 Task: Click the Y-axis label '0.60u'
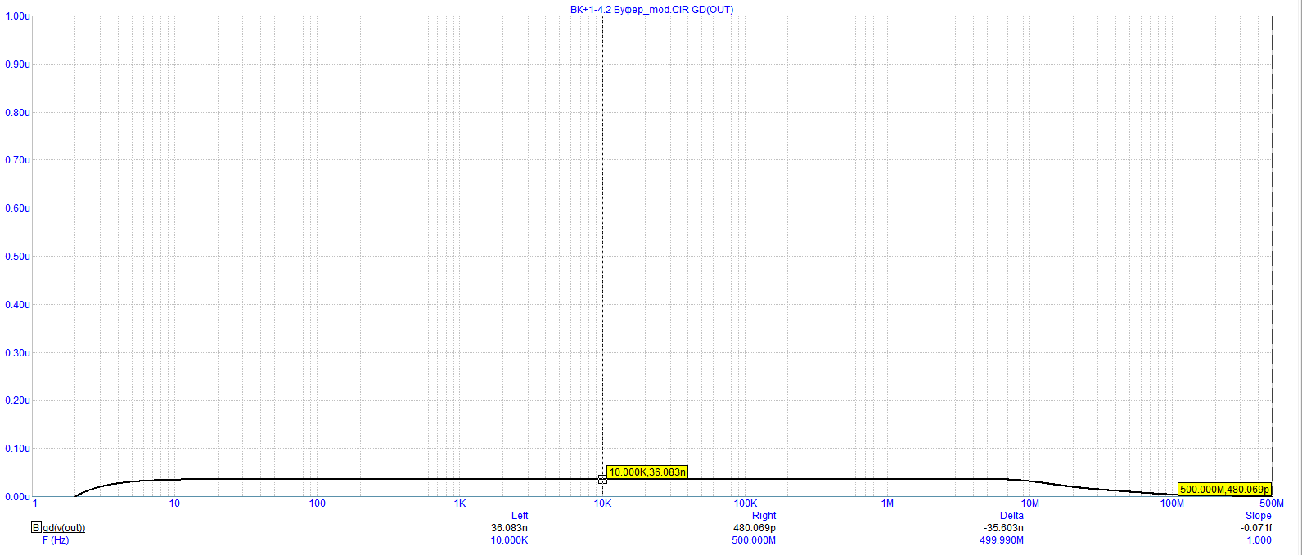coord(17,208)
